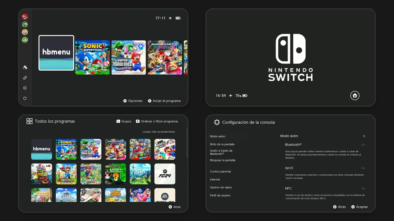Toggle the NFC No setting value
The width and height of the screenshot is (394, 221).
click(363, 188)
